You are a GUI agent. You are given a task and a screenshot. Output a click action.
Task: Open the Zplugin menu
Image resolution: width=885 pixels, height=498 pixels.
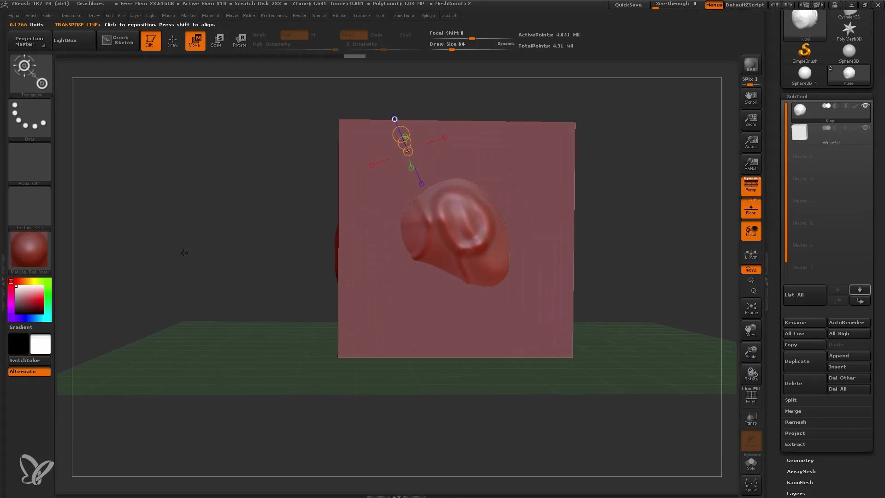(428, 16)
